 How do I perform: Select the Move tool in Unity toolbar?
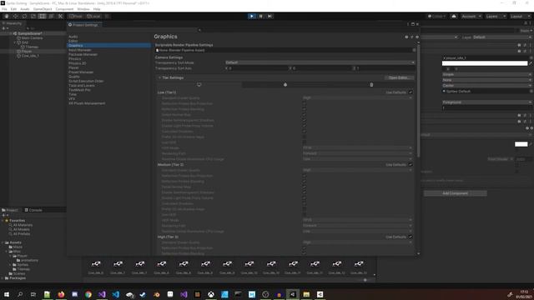coord(15,16)
